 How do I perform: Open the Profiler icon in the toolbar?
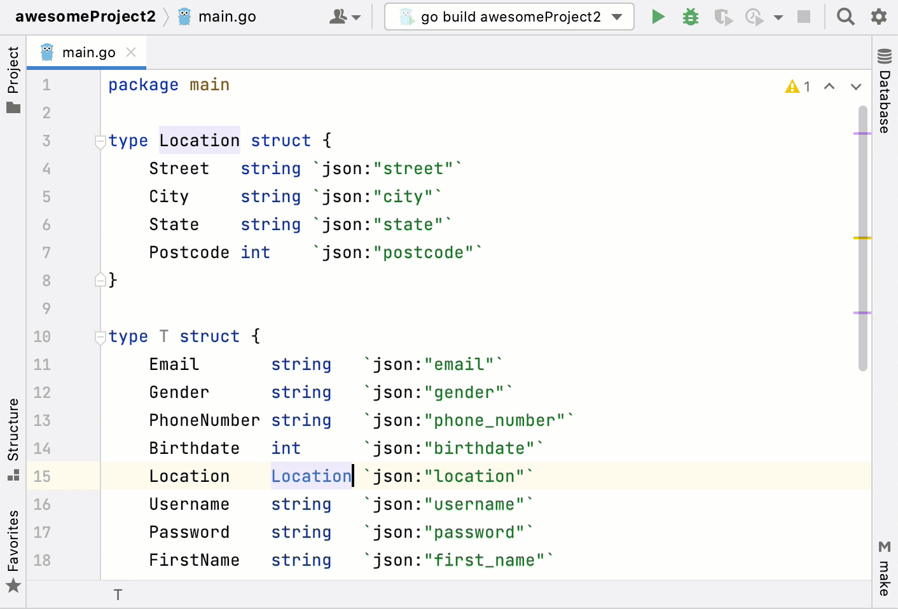pos(754,17)
